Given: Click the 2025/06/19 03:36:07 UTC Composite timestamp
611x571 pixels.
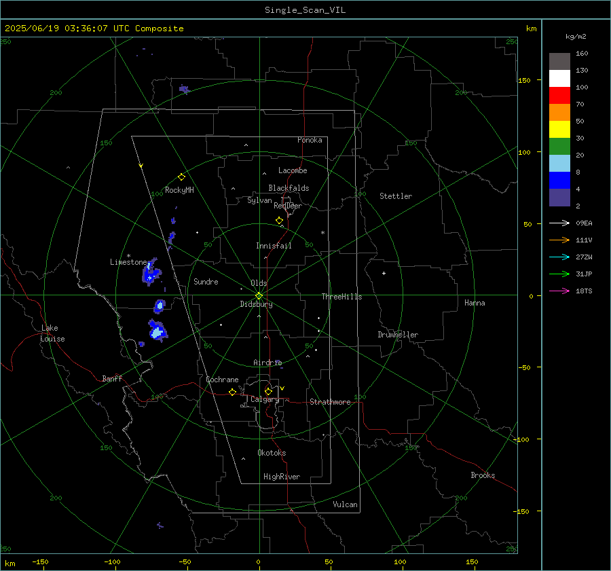Looking at the screenshot, I should pos(94,29).
